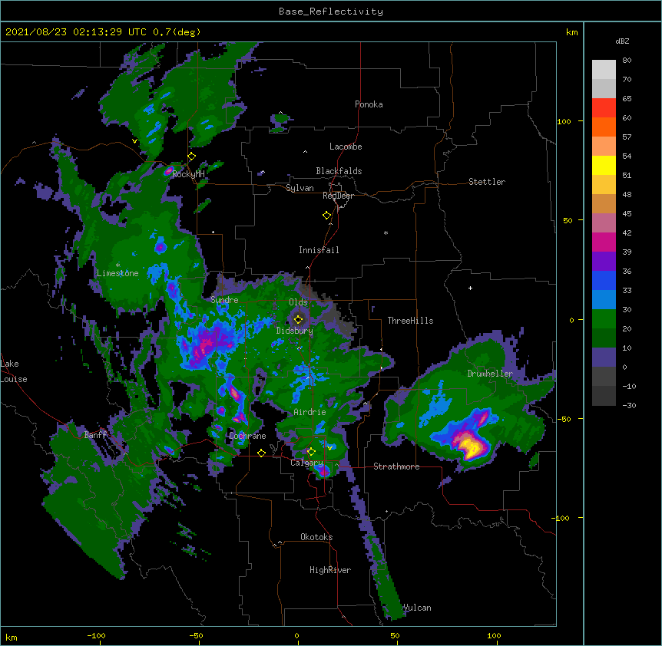Click the HighRiver city label
The height and width of the screenshot is (646, 662).
[330, 570]
